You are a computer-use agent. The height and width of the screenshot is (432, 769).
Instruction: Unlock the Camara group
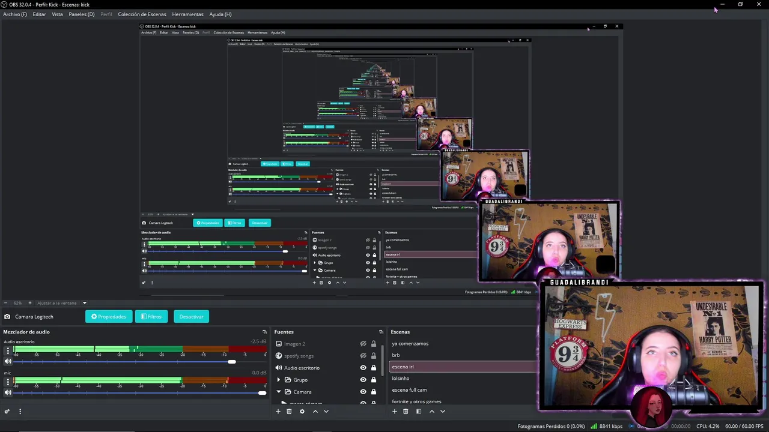pyautogui.click(x=373, y=392)
